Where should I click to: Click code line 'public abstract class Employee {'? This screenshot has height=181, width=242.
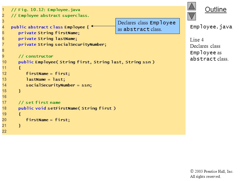[50, 27]
